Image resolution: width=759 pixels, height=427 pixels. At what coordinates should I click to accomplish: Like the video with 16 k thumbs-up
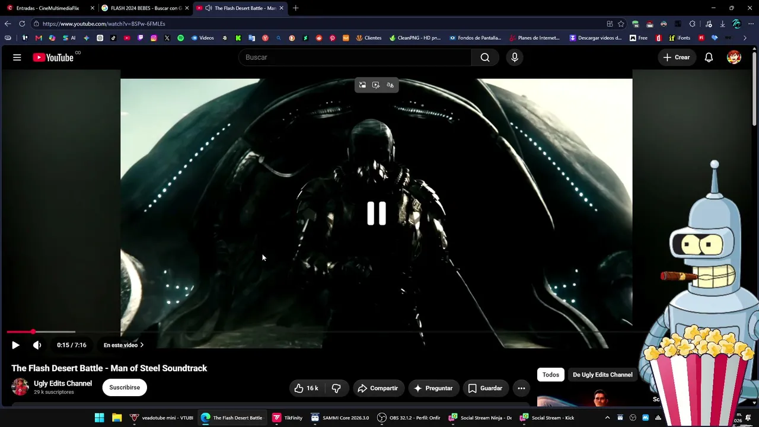point(306,388)
